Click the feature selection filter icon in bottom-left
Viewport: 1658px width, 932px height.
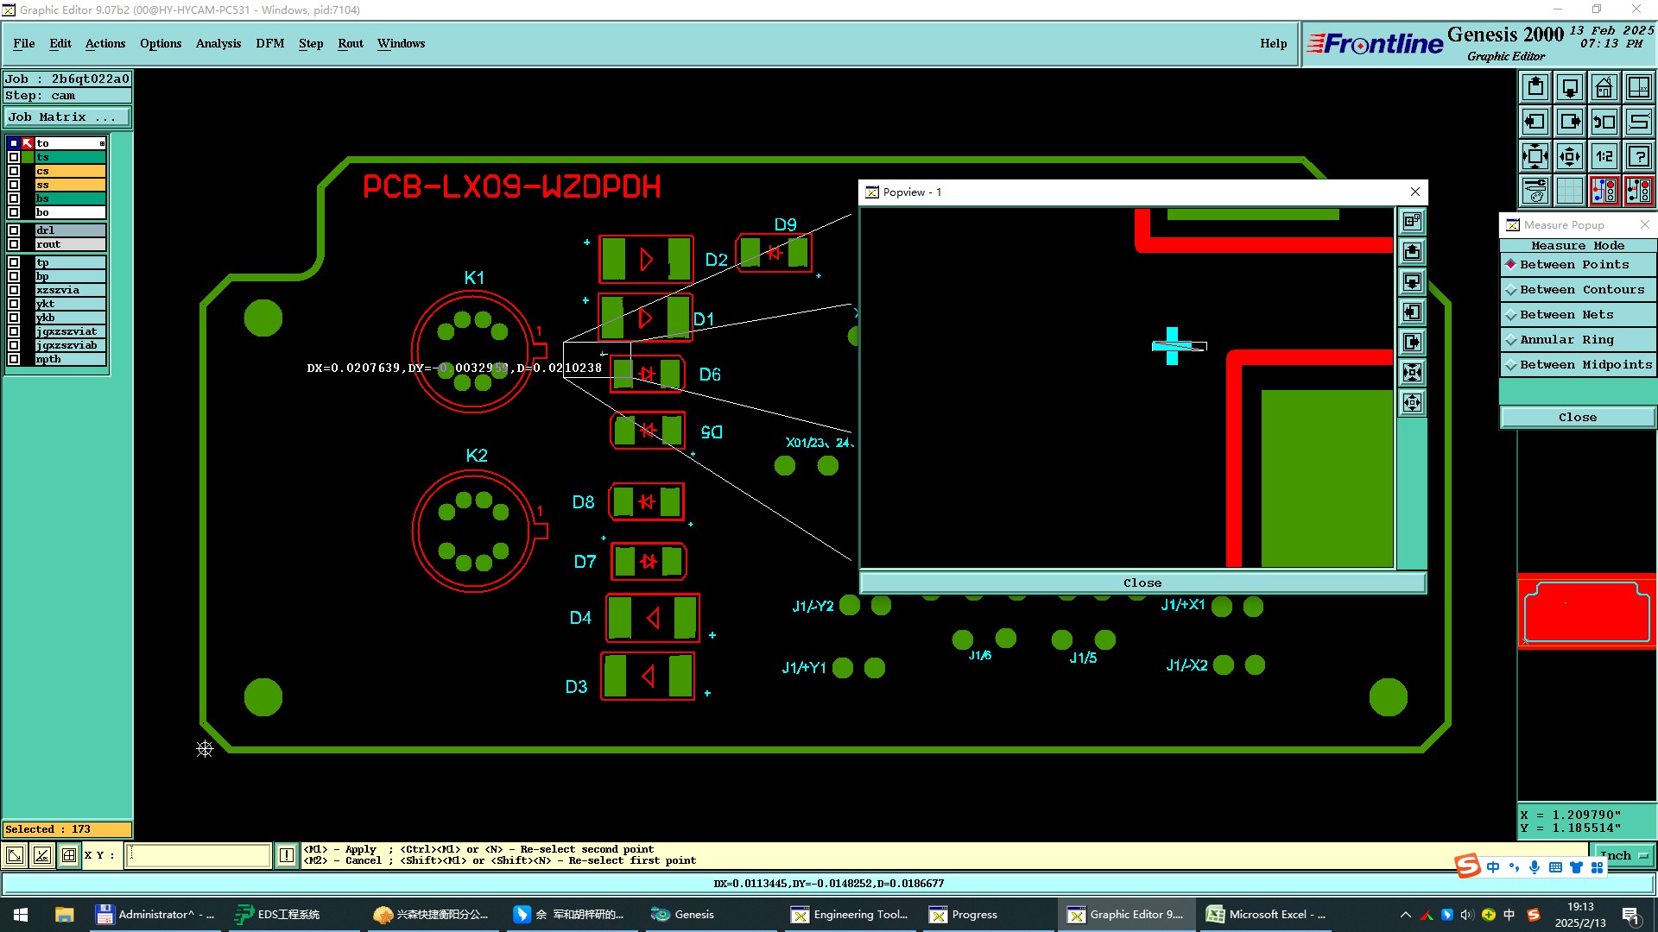coord(15,855)
